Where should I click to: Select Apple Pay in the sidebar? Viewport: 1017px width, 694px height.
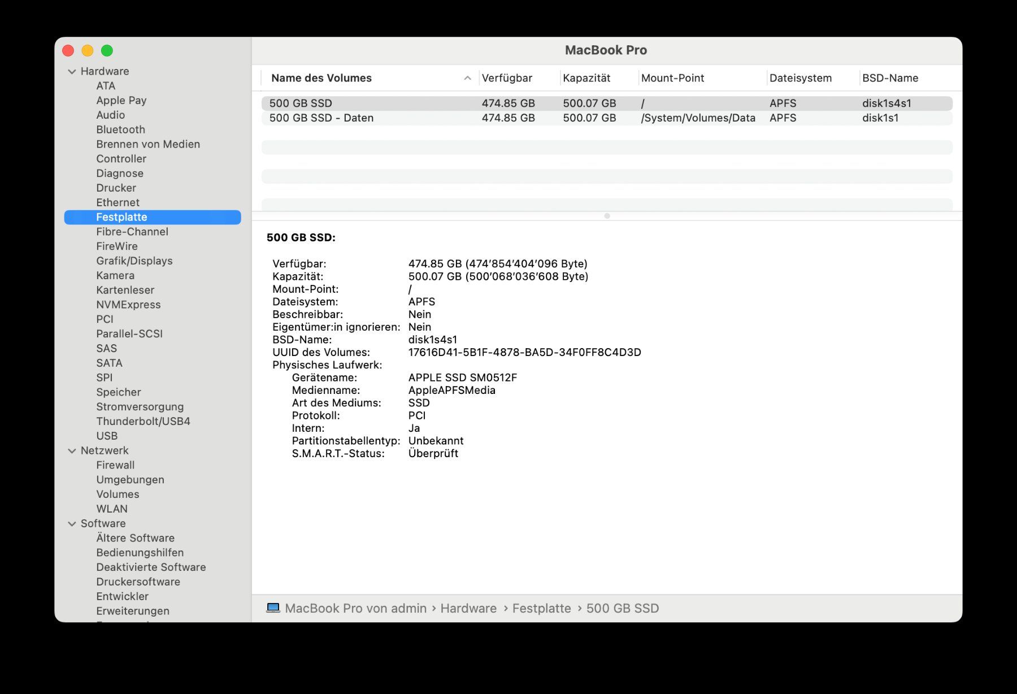coord(121,101)
